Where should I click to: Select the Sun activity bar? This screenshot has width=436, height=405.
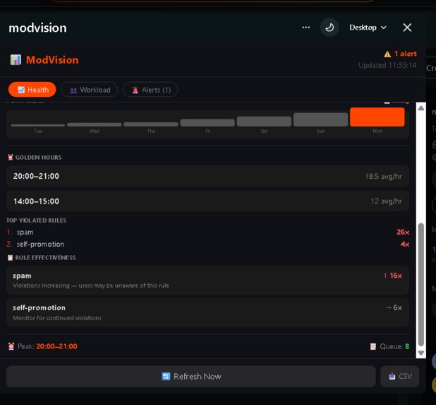click(320, 119)
